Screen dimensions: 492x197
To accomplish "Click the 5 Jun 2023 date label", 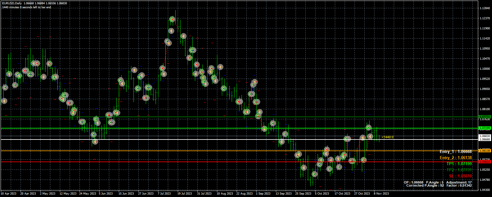I will pyautogui.click(x=106, y=194).
